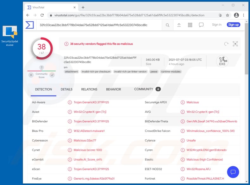Click the invalid-rich-pe-linker-version tag
The image size is (250, 185).
(130, 72)
